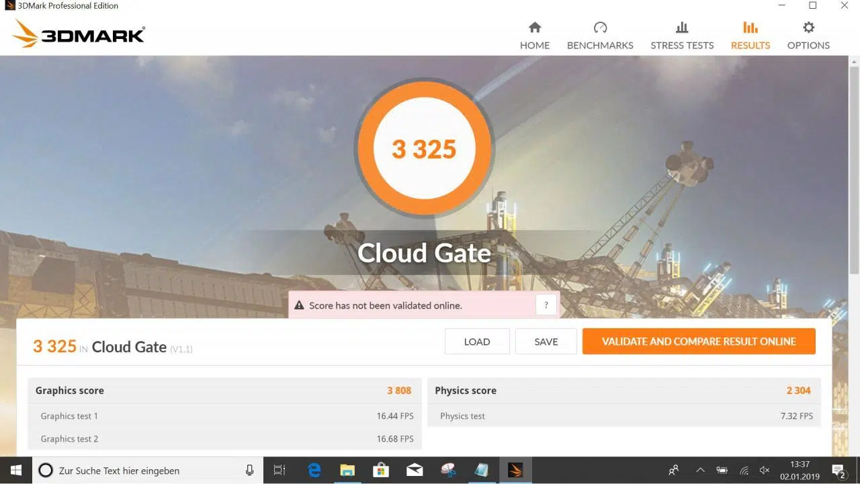Click Validate and Compare Result Online
The image size is (860, 484).
699,341
